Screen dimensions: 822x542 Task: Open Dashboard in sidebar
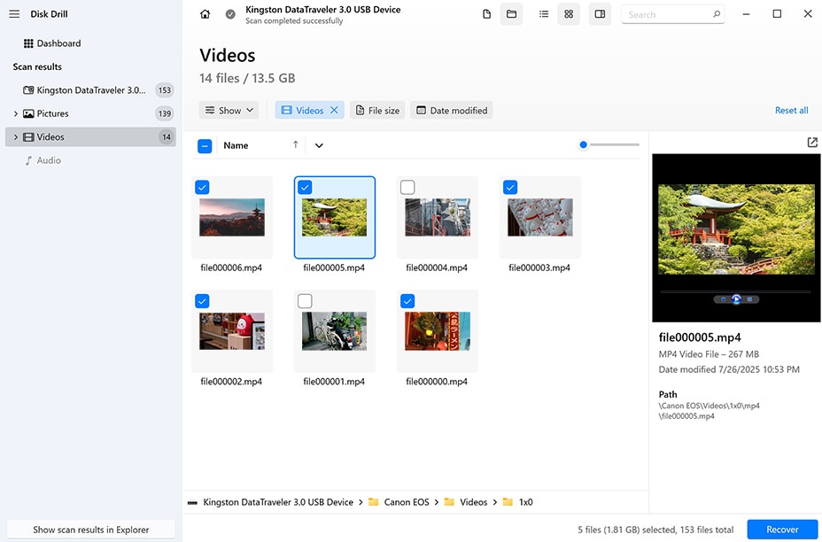[x=58, y=43]
